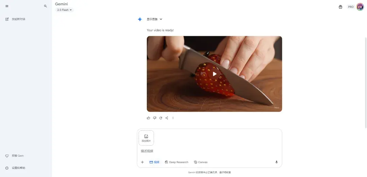Open the Gemini activity icon near PRO

tap(340, 7)
